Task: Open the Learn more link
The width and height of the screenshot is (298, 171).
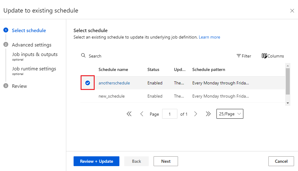Action: [209, 37]
